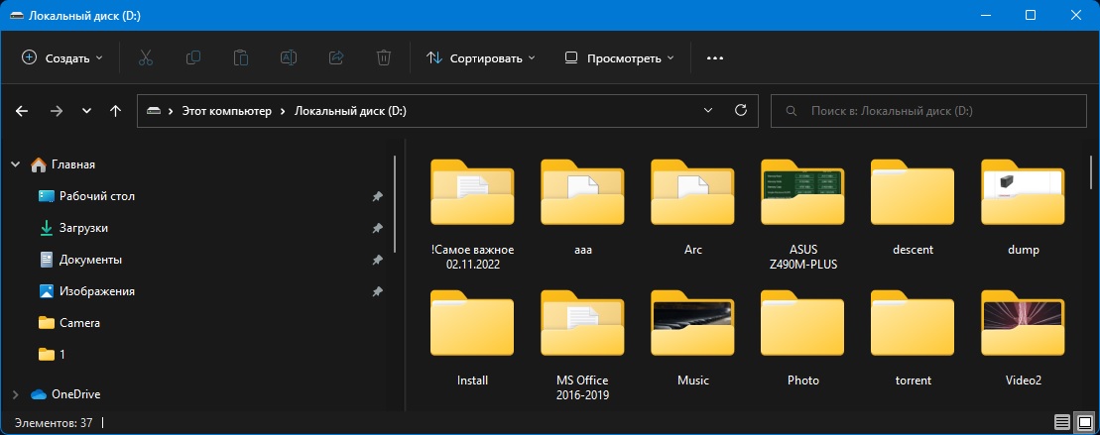Open the three-dots See more menu
1100x435 pixels.
click(715, 58)
